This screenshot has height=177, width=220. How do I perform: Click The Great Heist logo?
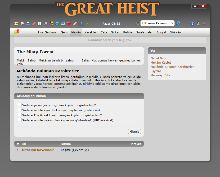(107, 9)
